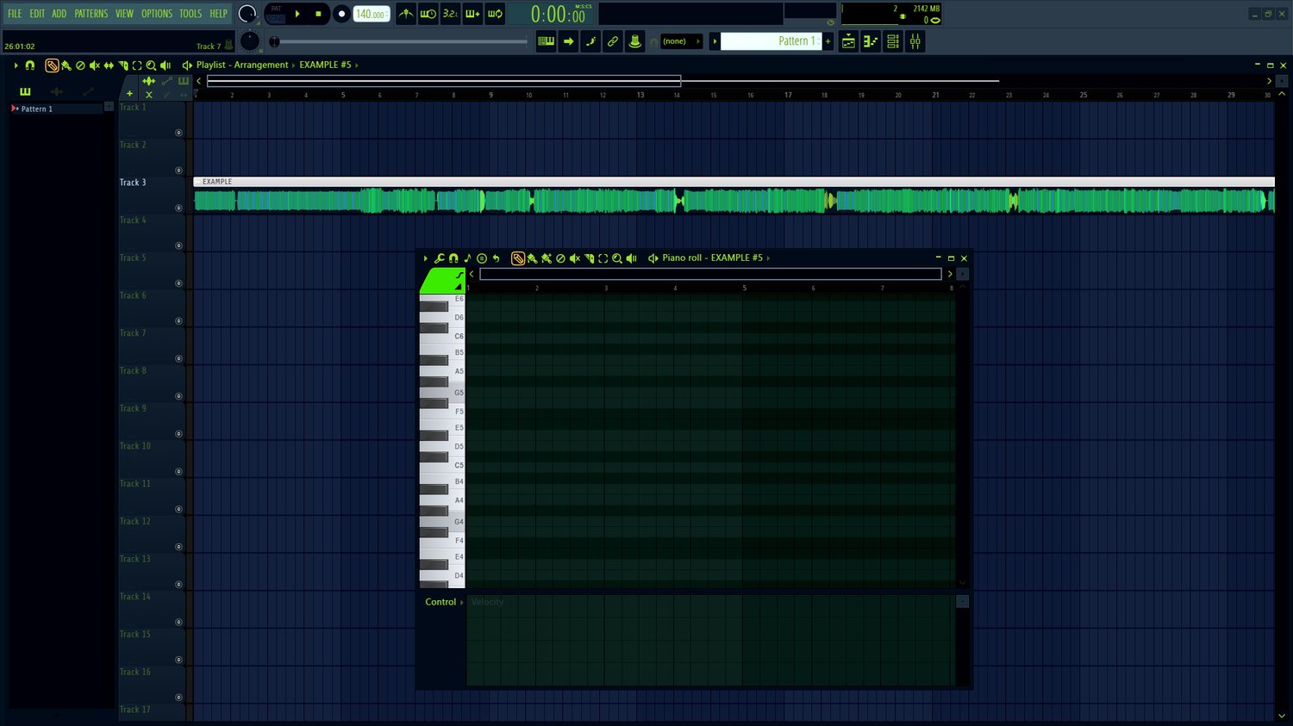Image resolution: width=1293 pixels, height=726 pixels.
Task: Open Piano roll stamp note icon
Action: pyautogui.click(x=467, y=258)
